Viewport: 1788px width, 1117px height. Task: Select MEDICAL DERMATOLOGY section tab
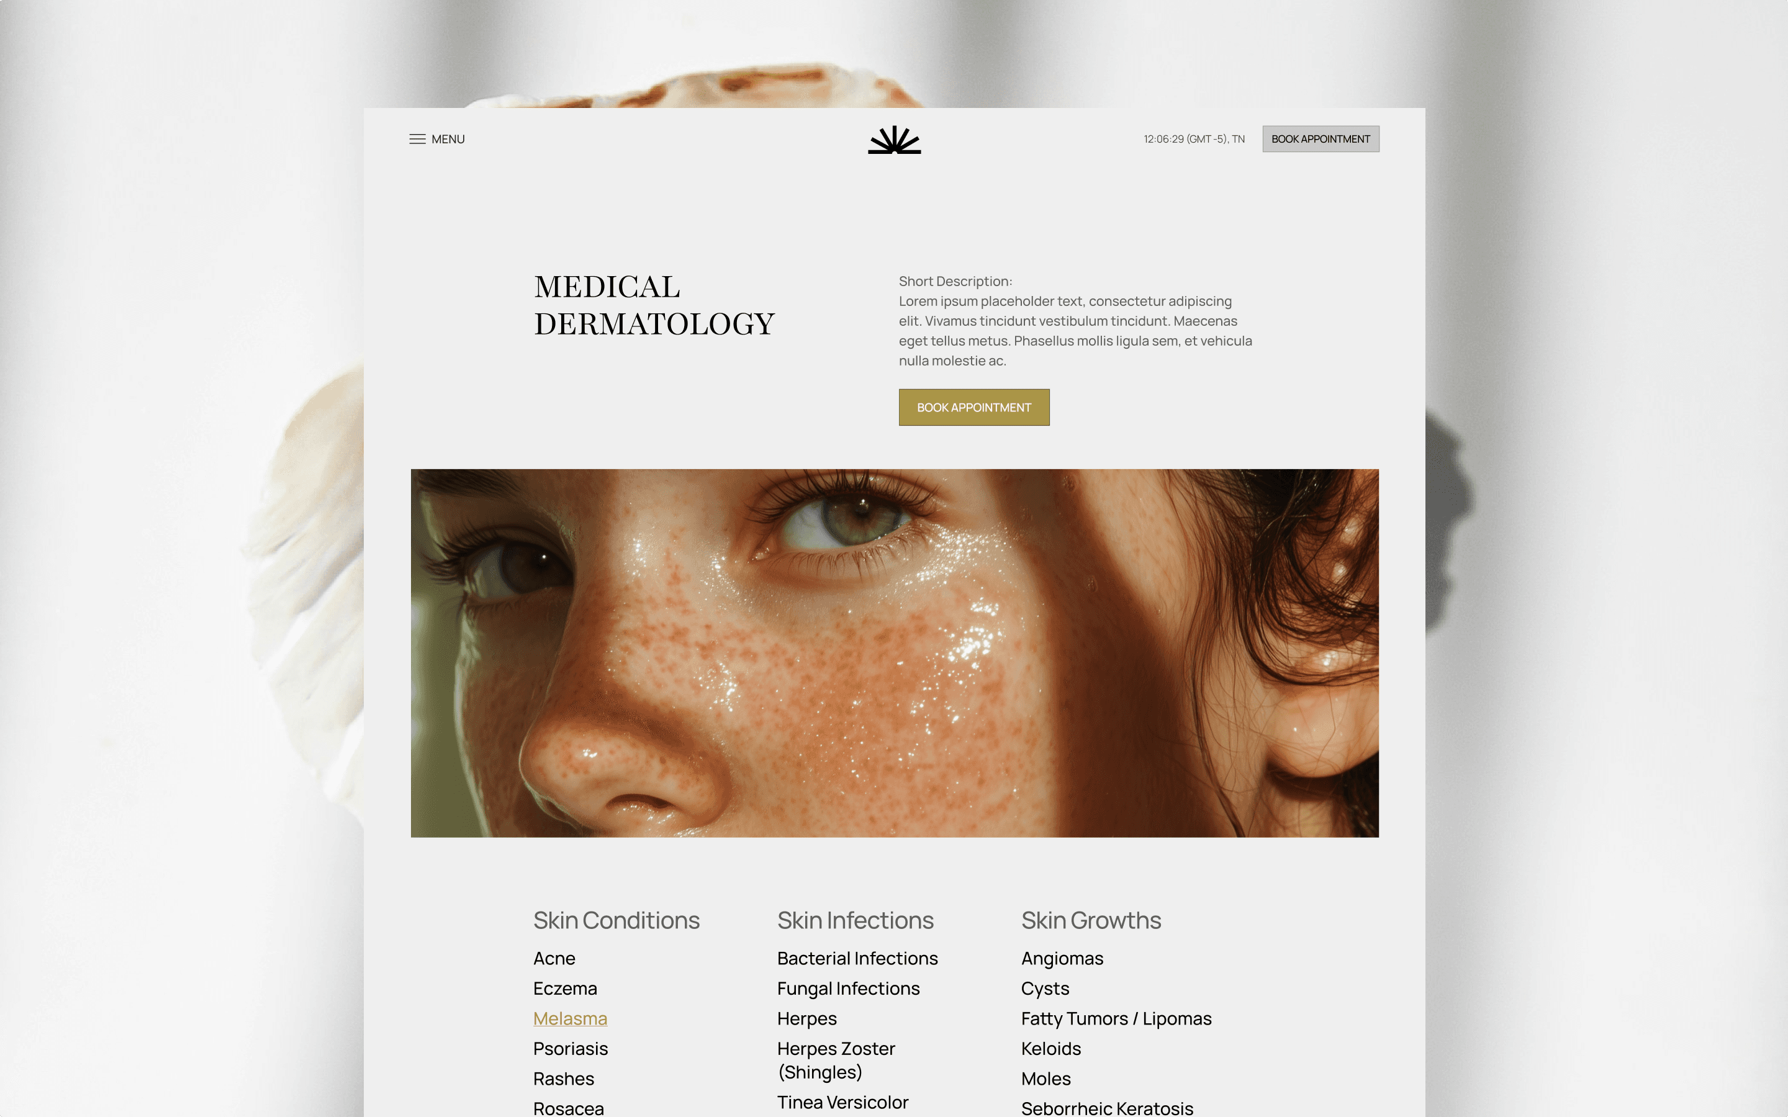point(654,305)
